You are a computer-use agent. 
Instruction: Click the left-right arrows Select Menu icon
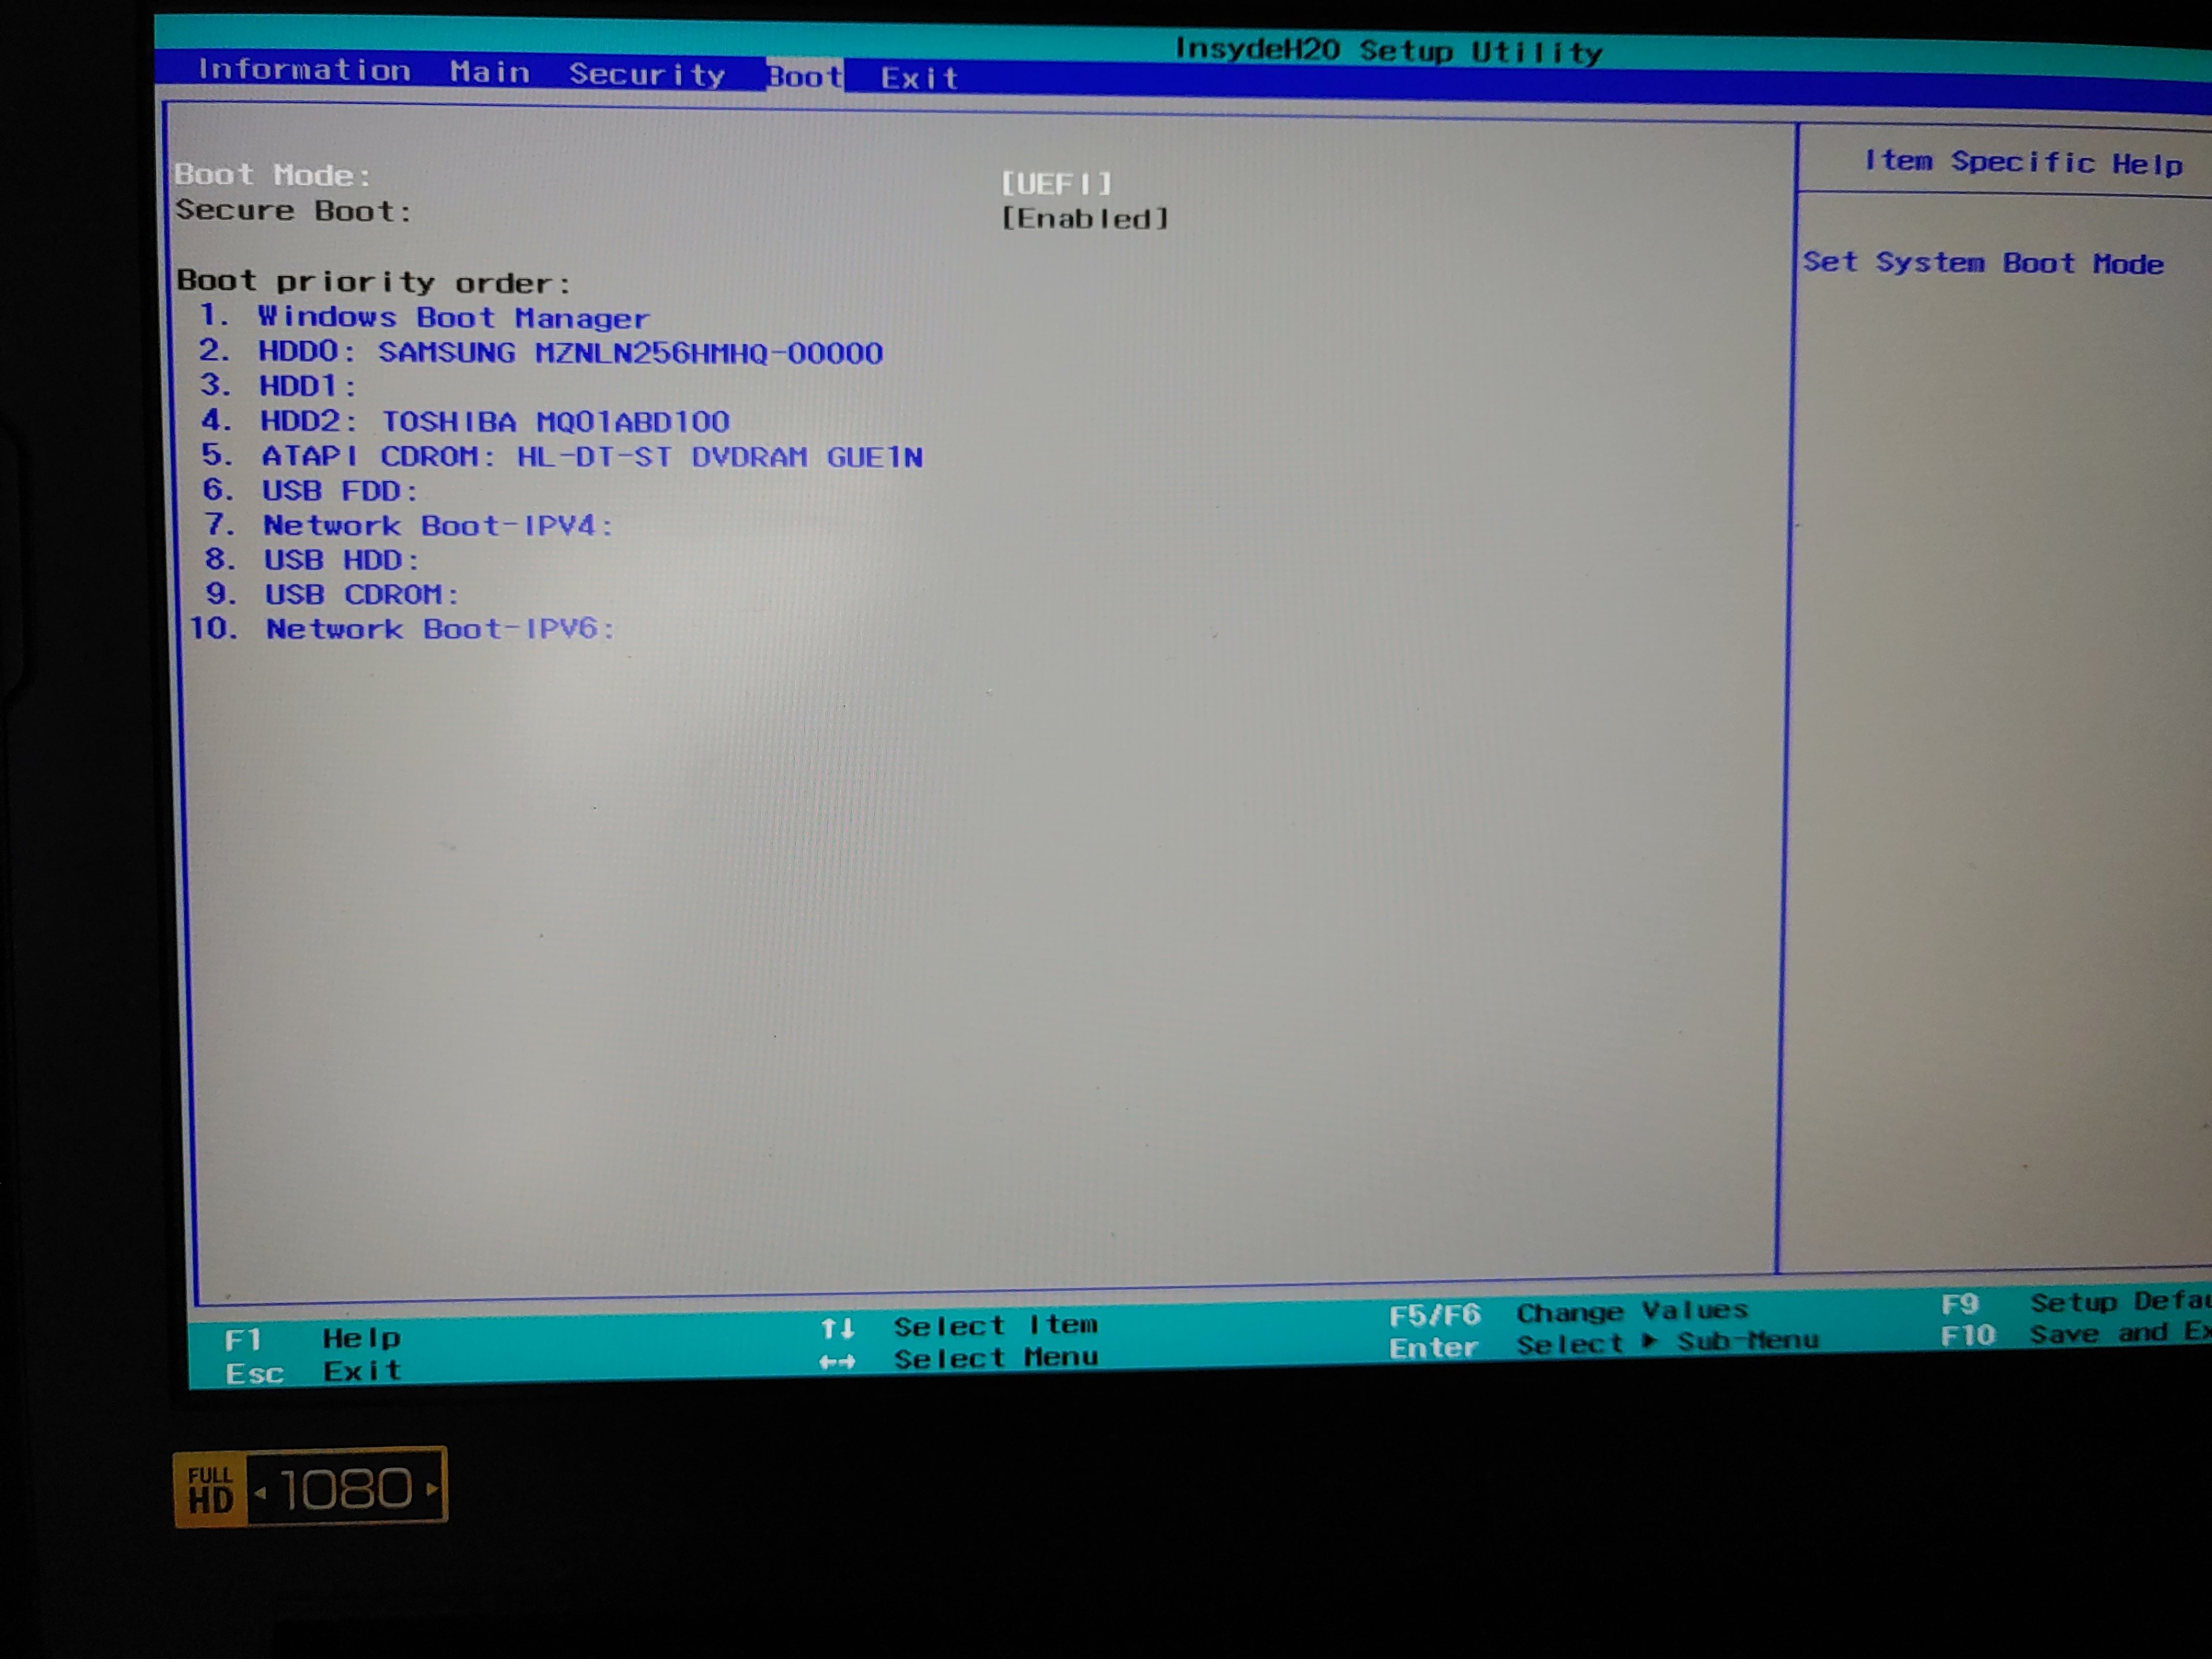coord(837,1361)
